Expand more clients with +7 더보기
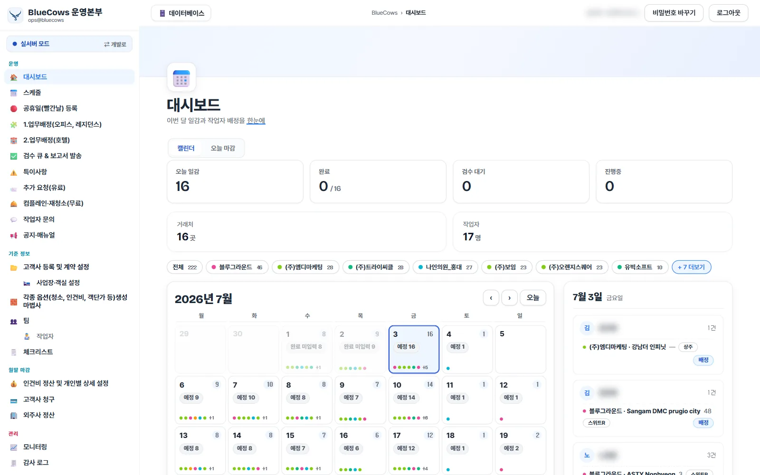Viewport: 760px width, 475px height. click(x=691, y=267)
